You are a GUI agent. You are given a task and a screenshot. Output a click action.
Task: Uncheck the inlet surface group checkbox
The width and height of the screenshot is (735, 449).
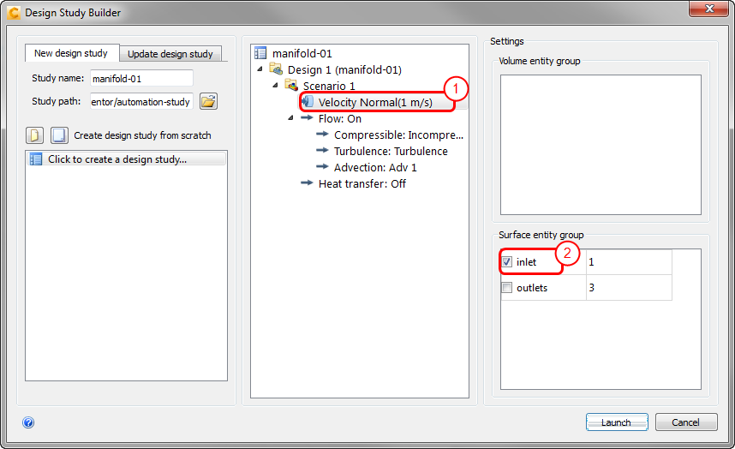[507, 261]
